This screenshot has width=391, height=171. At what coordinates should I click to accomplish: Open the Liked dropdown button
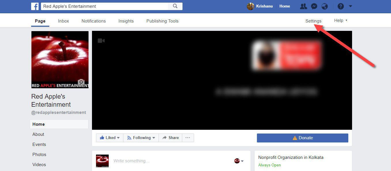[x=110, y=138]
